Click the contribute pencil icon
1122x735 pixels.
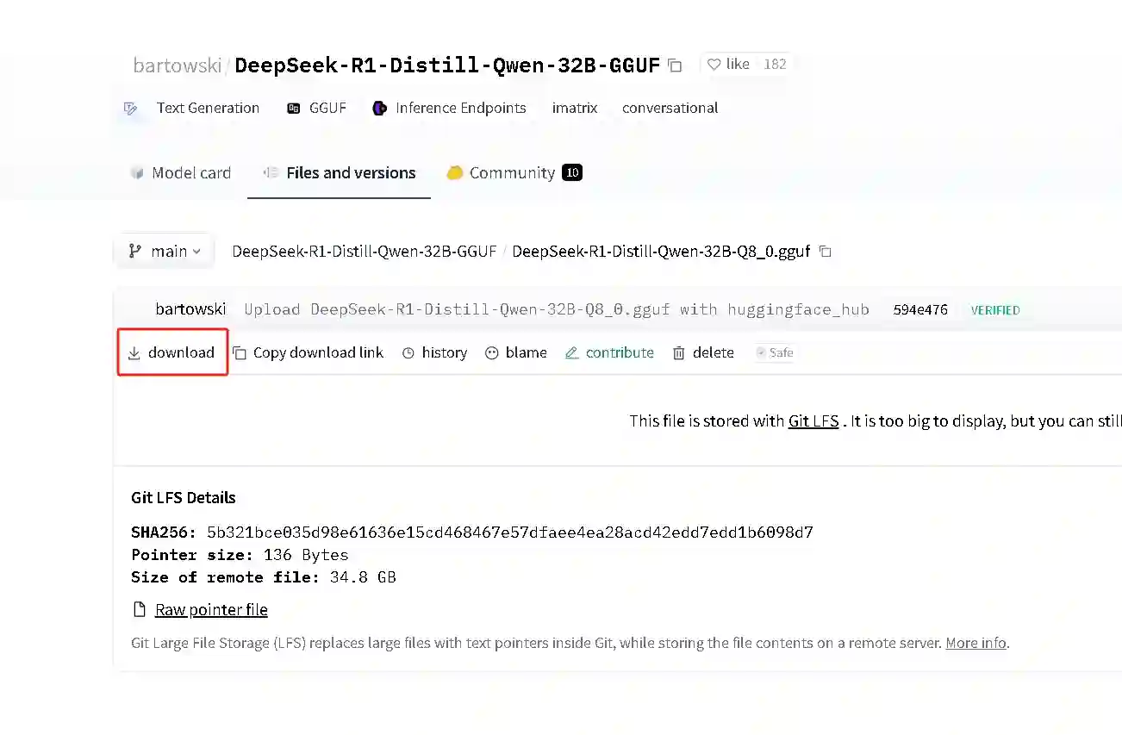(x=571, y=352)
